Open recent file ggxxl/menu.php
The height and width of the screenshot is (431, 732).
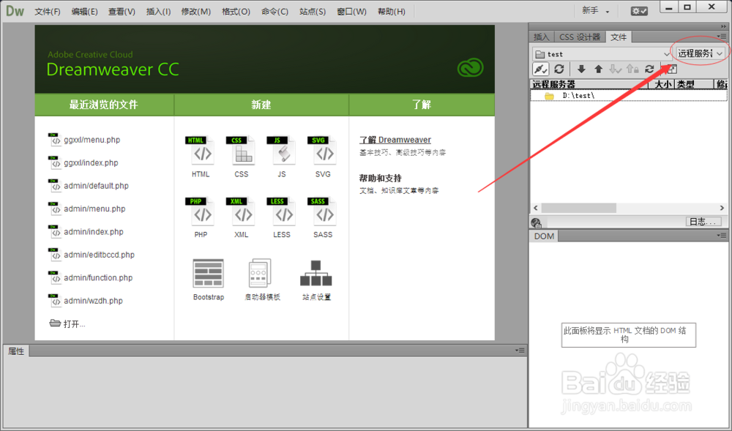pos(84,140)
